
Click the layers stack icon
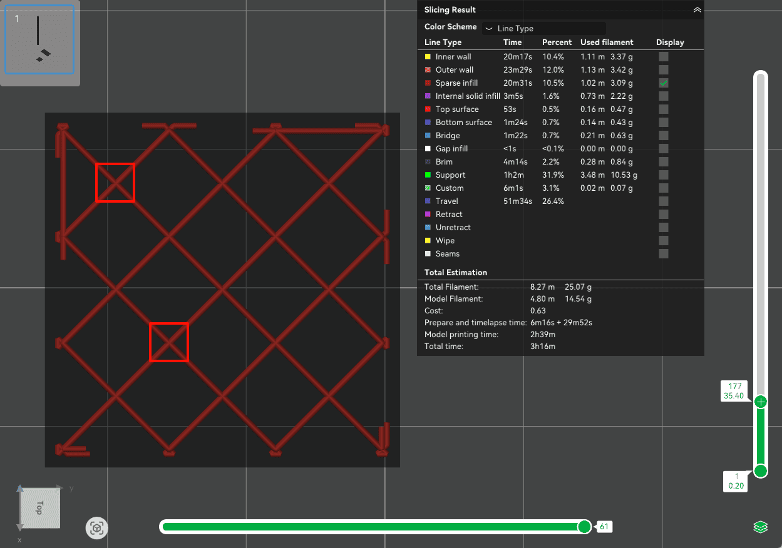click(760, 527)
